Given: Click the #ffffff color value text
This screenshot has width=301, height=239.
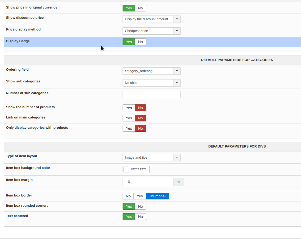Looking at the screenshot, I should 138,169.
